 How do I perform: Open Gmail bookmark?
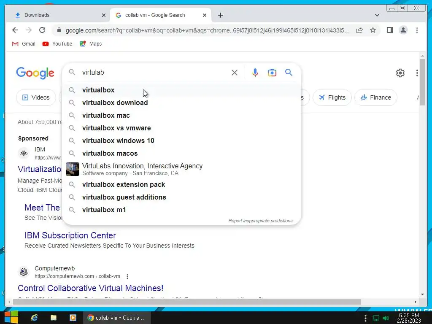pos(24,44)
